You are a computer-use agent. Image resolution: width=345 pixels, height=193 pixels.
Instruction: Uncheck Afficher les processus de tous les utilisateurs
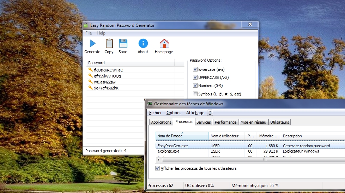pyautogui.click(x=157, y=168)
